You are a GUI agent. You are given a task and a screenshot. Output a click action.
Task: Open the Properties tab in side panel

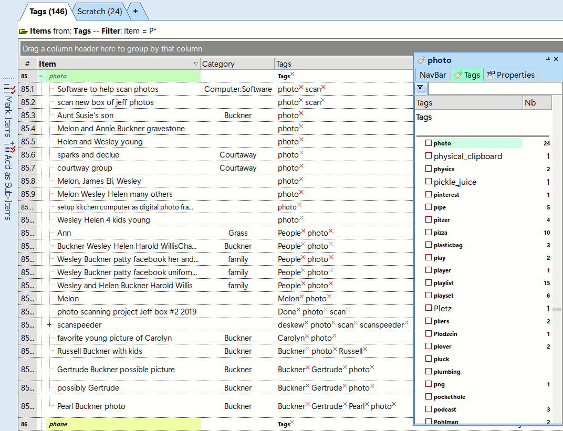click(x=510, y=75)
